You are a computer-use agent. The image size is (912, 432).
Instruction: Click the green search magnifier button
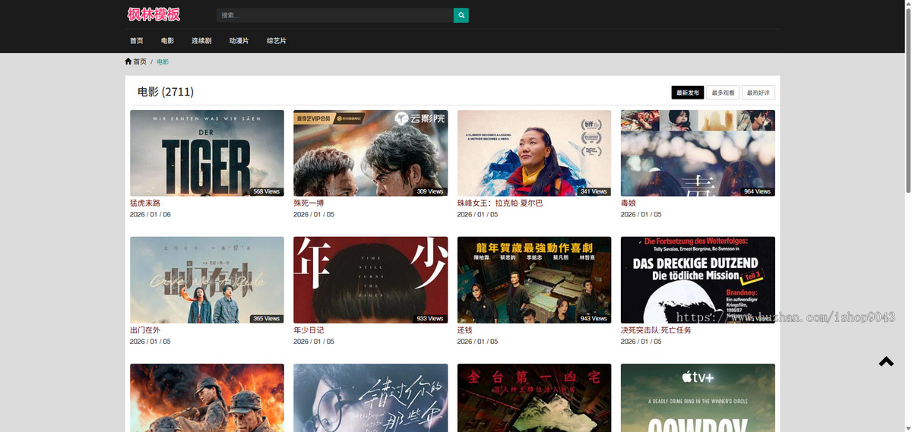[461, 15]
